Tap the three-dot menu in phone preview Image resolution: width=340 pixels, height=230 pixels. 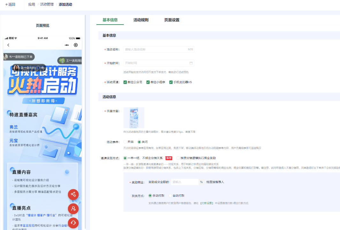pos(67,45)
